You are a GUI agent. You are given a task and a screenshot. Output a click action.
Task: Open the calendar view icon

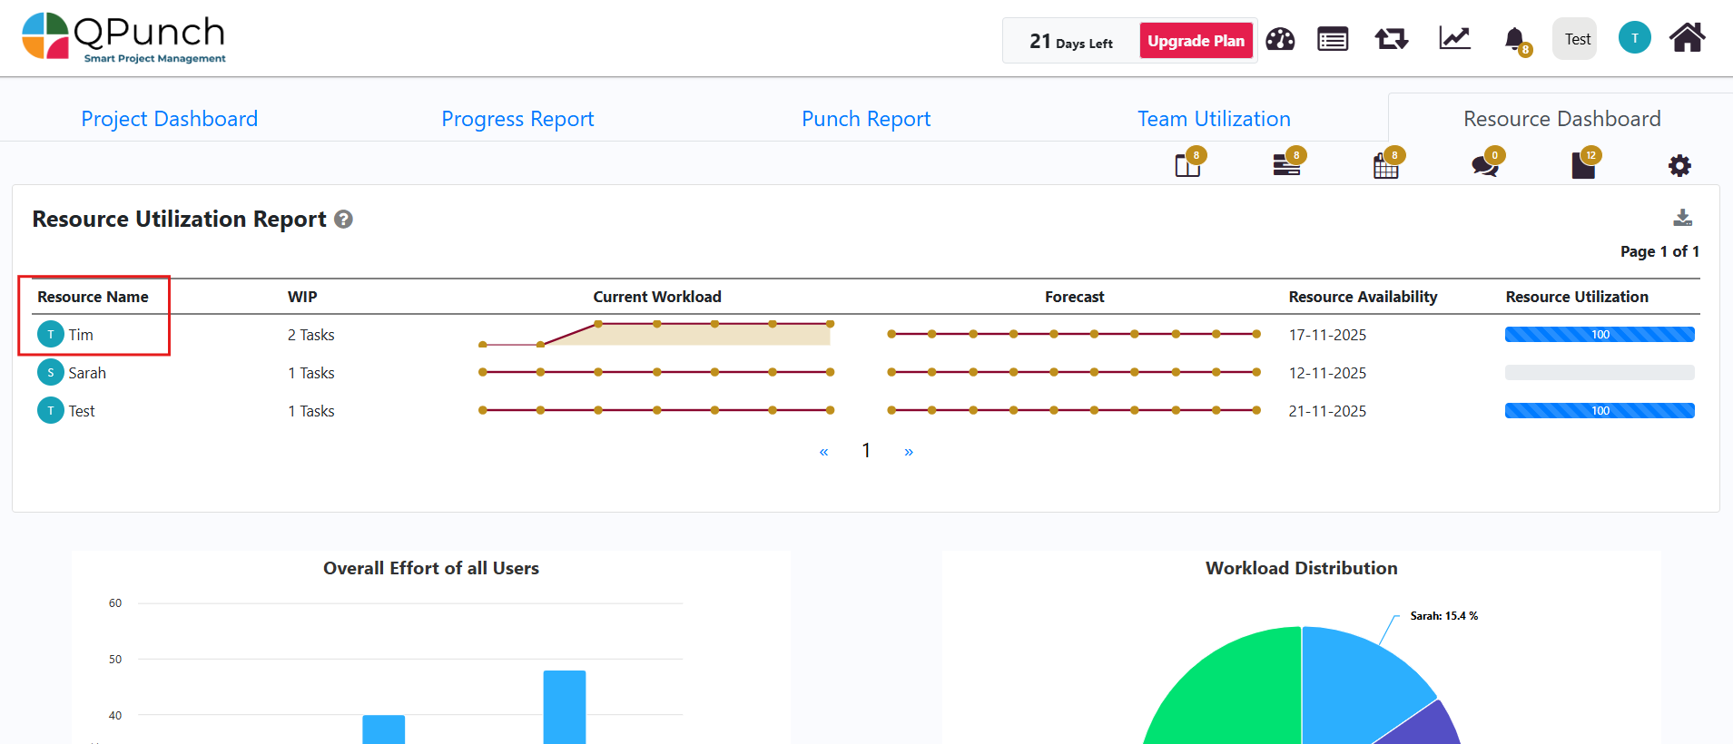coord(1385,166)
